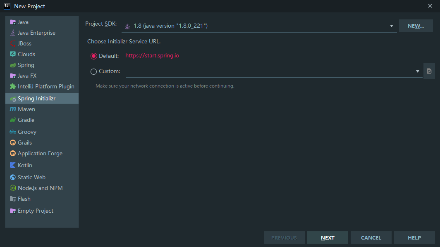The height and width of the screenshot is (247, 440).
Task: Click the Empty Project folder icon
Action: [x=13, y=211]
